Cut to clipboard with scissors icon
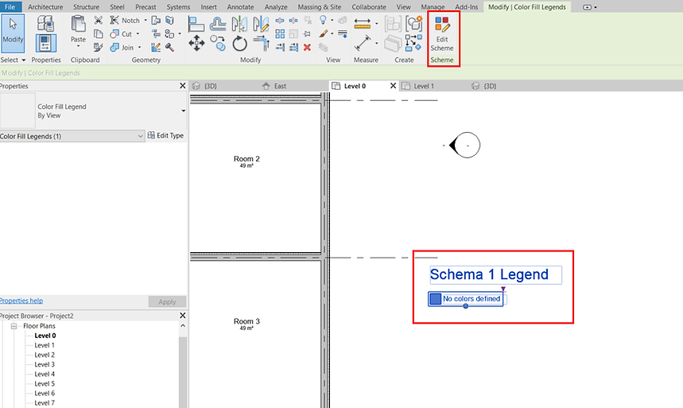This screenshot has width=683, height=408. pos(99,20)
